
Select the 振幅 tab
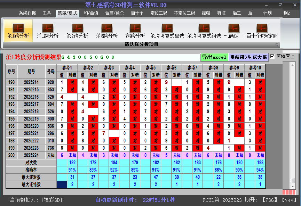206,13
